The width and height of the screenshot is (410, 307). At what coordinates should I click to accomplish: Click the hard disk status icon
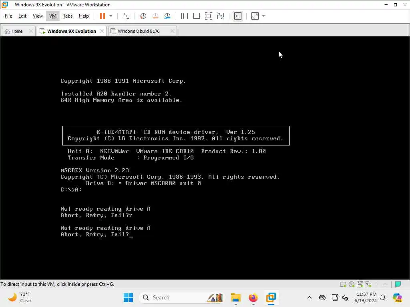[343, 284]
